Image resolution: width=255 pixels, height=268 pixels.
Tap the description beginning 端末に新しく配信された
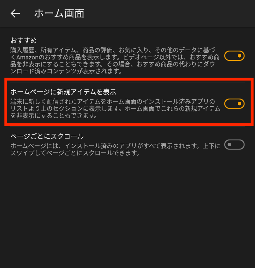click(x=115, y=109)
